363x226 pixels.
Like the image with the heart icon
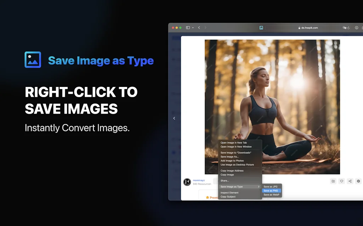pos(341,181)
